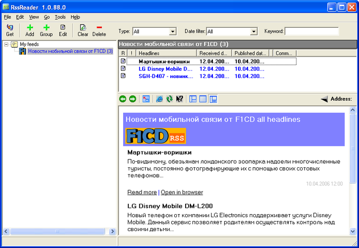
Task: Select the Новости мобильной связи feed in tree
Action: point(71,51)
